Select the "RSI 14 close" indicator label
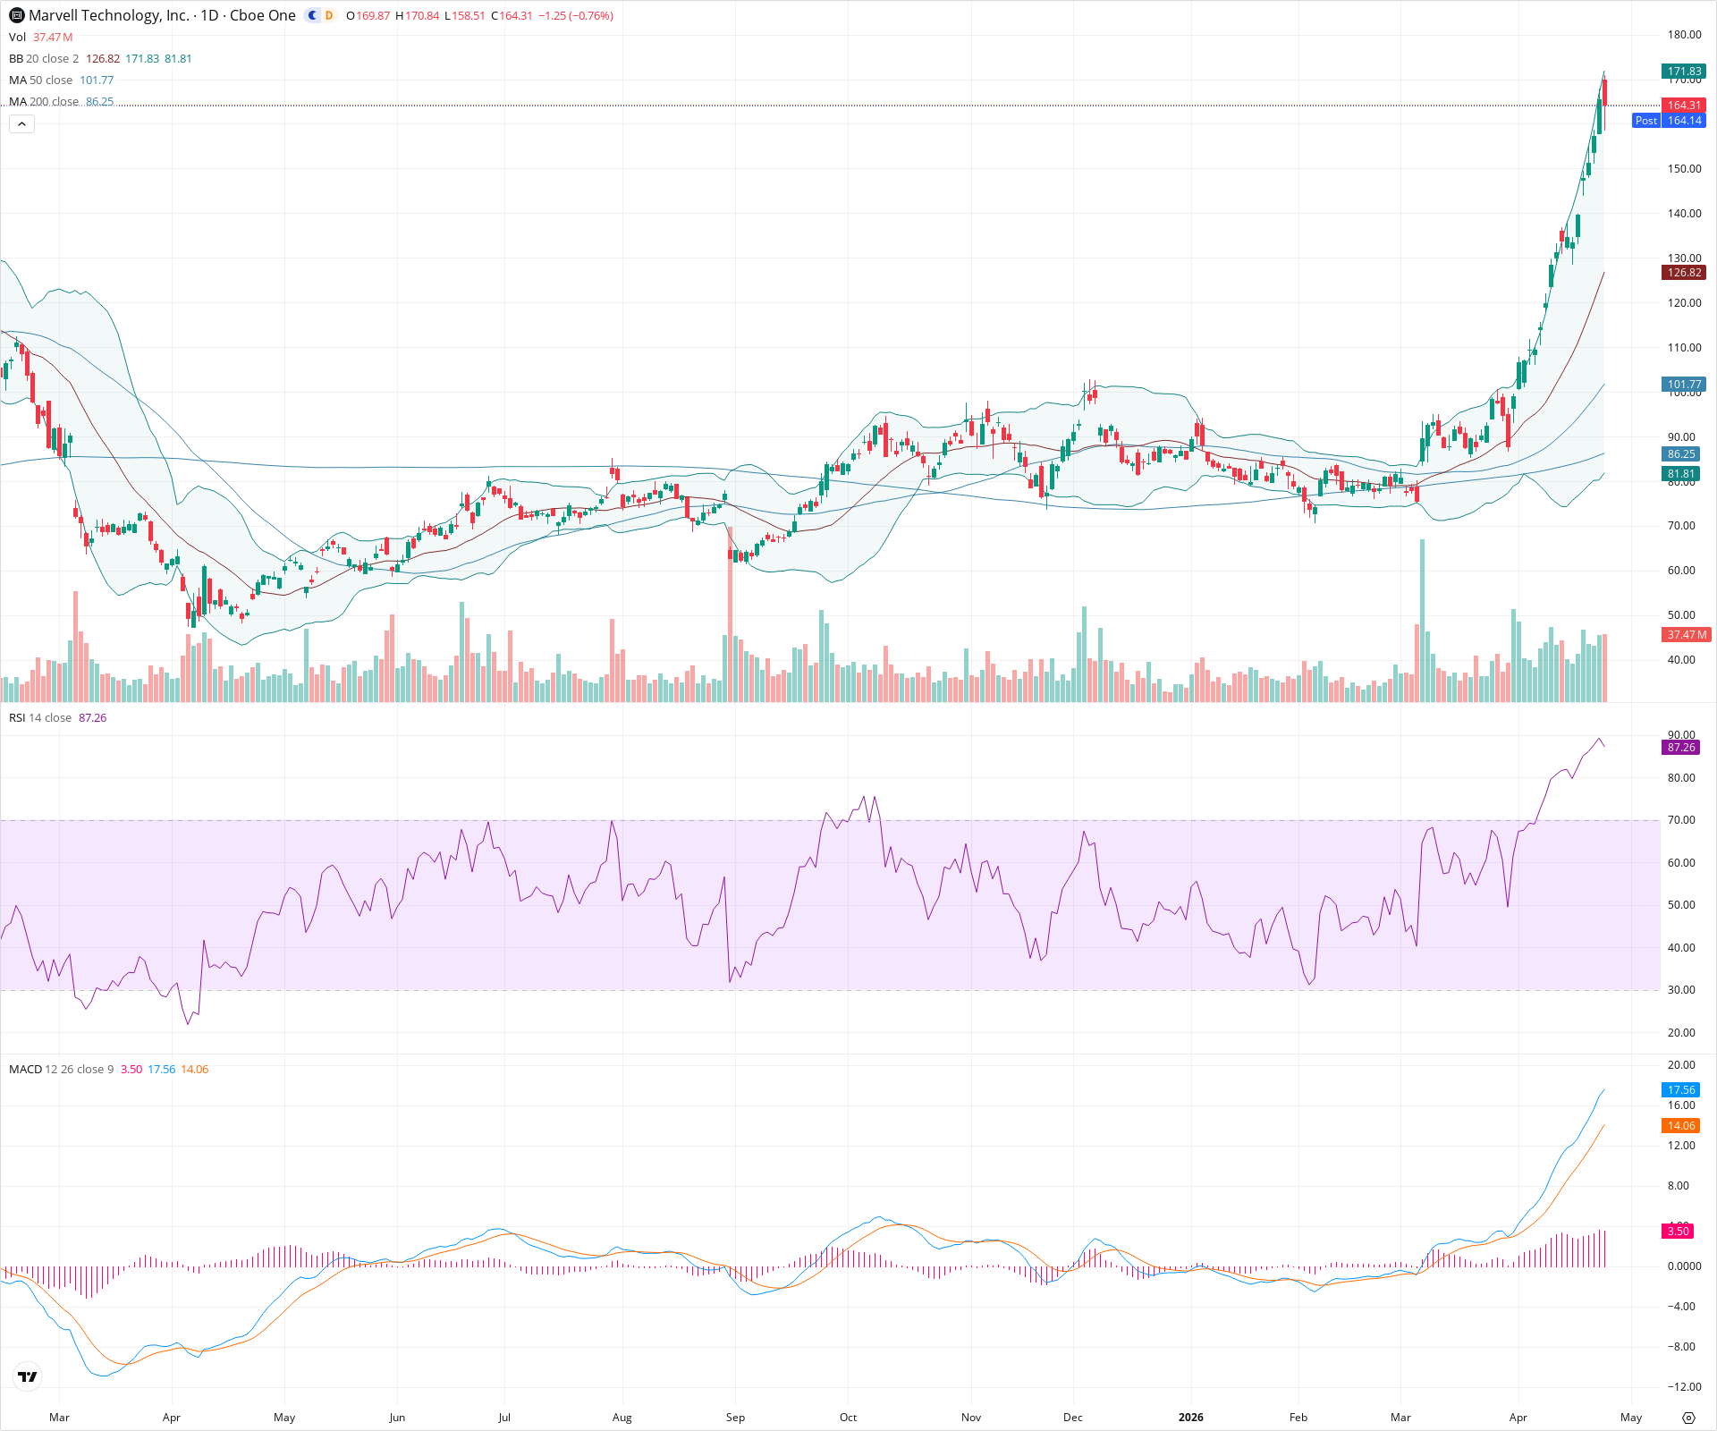1717x1431 pixels. pos(40,717)
